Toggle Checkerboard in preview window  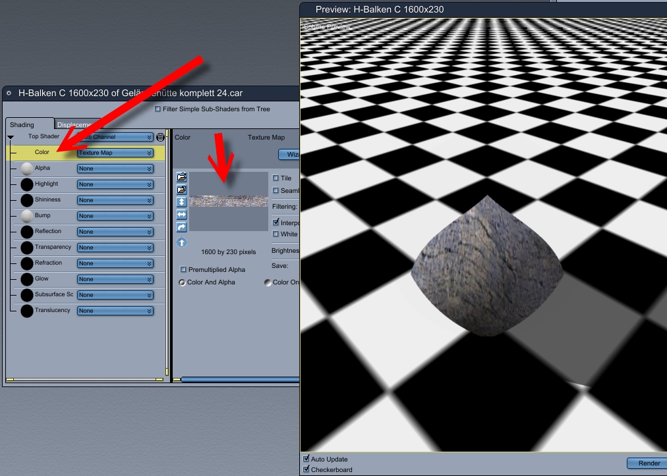coord(306,469)
